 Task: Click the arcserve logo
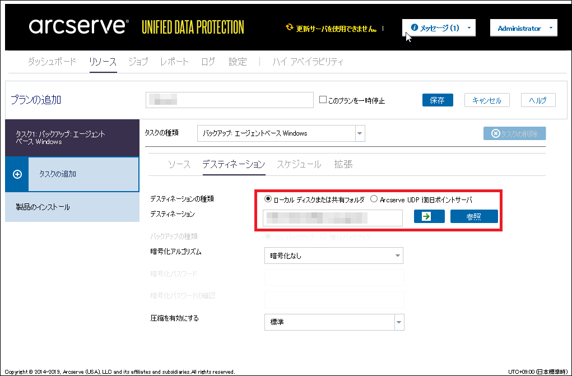79,27
